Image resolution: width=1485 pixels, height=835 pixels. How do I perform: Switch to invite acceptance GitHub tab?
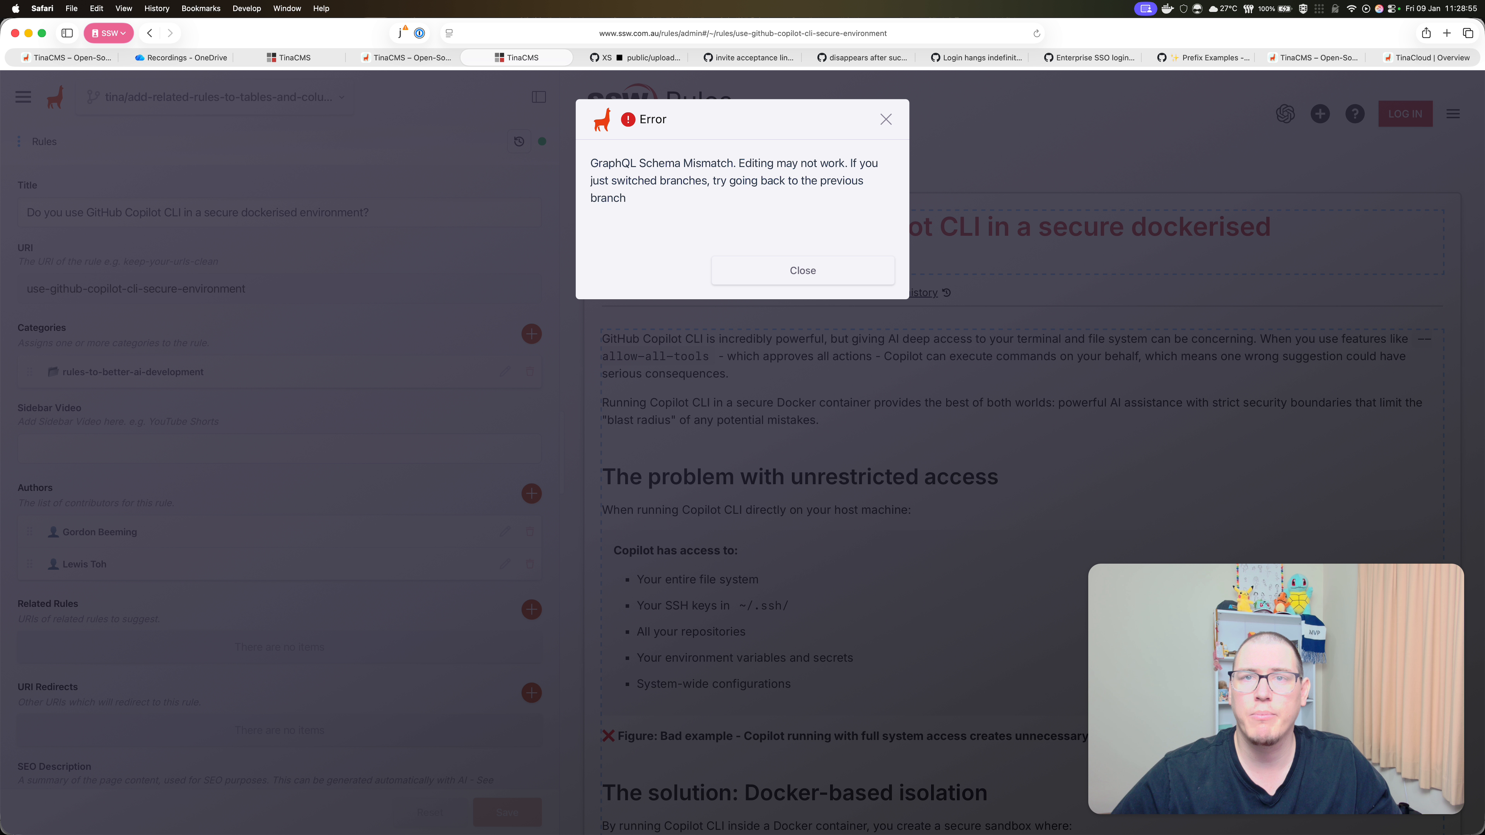coord(748,57)
